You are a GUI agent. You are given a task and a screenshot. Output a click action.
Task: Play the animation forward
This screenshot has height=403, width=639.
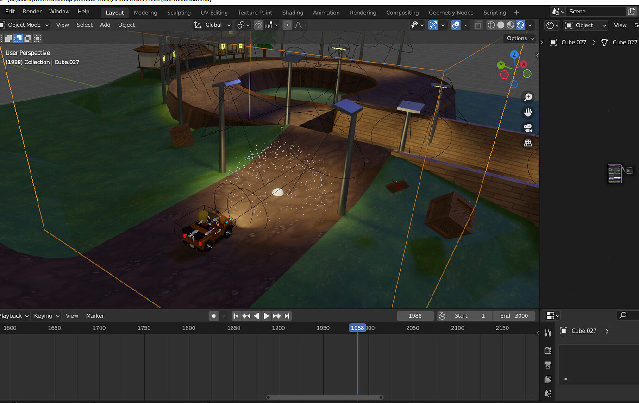[x=266, y=315]
